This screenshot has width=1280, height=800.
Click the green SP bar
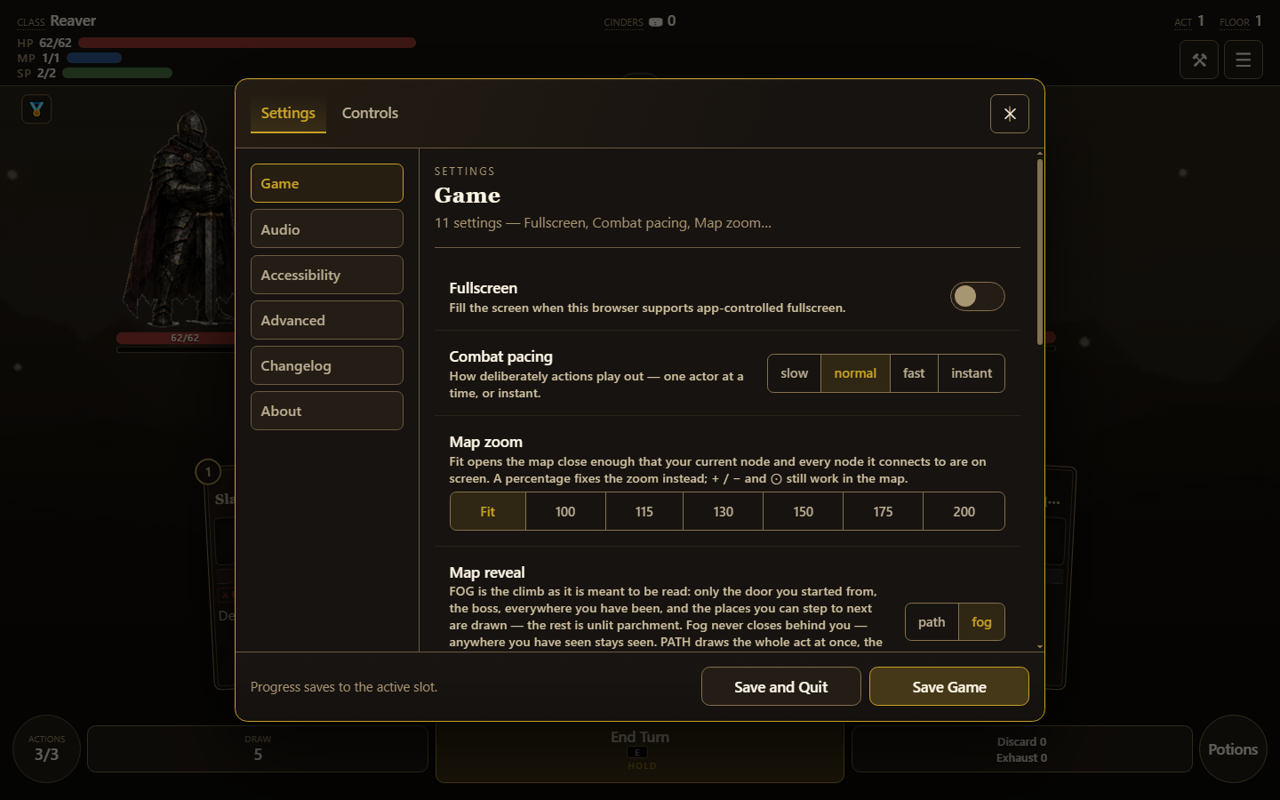[x=117, y=73]
